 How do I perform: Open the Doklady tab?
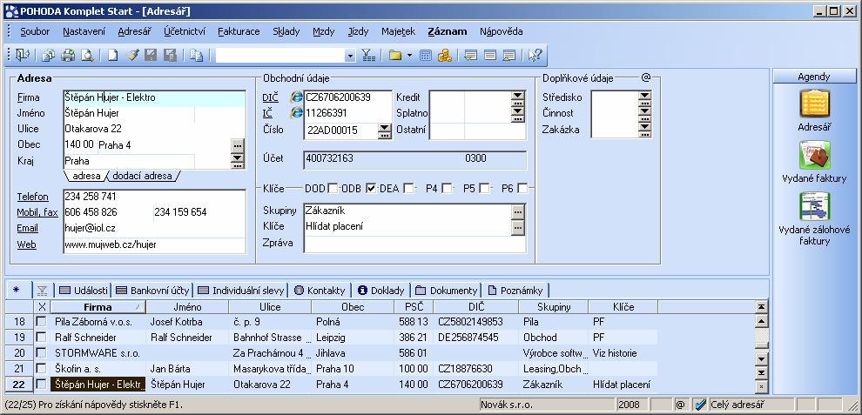pyautogui.click(x=381, y=291)
